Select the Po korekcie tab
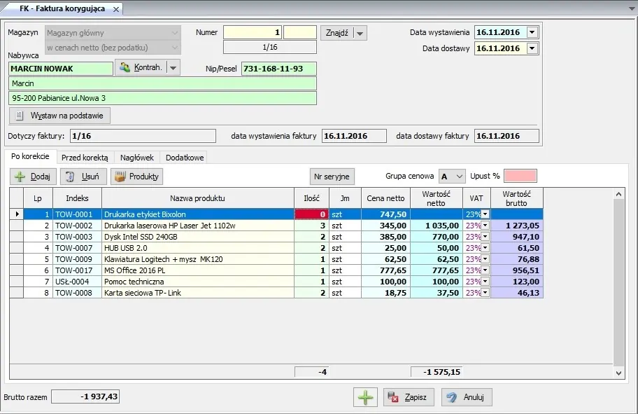Viewport: 638px width, 414px height. [30, 156]
